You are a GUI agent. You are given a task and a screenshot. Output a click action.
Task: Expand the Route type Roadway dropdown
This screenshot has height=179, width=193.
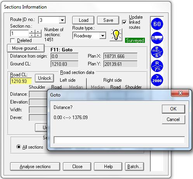[103, 36]
